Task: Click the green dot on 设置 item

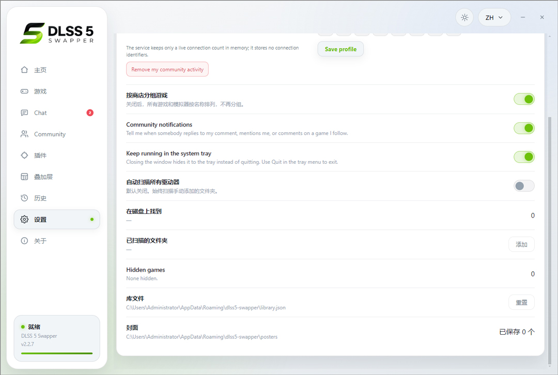Action: [x=92, y=220]
